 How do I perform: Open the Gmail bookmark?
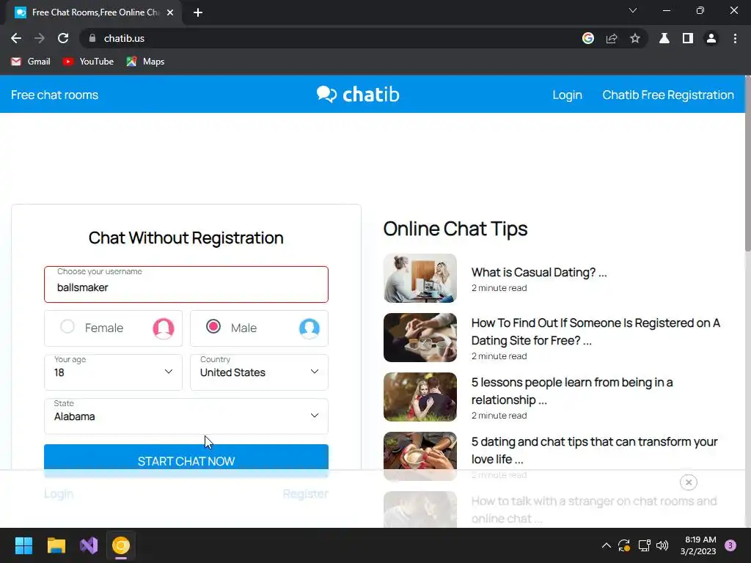pyautogui.click(x=31, y=62)
